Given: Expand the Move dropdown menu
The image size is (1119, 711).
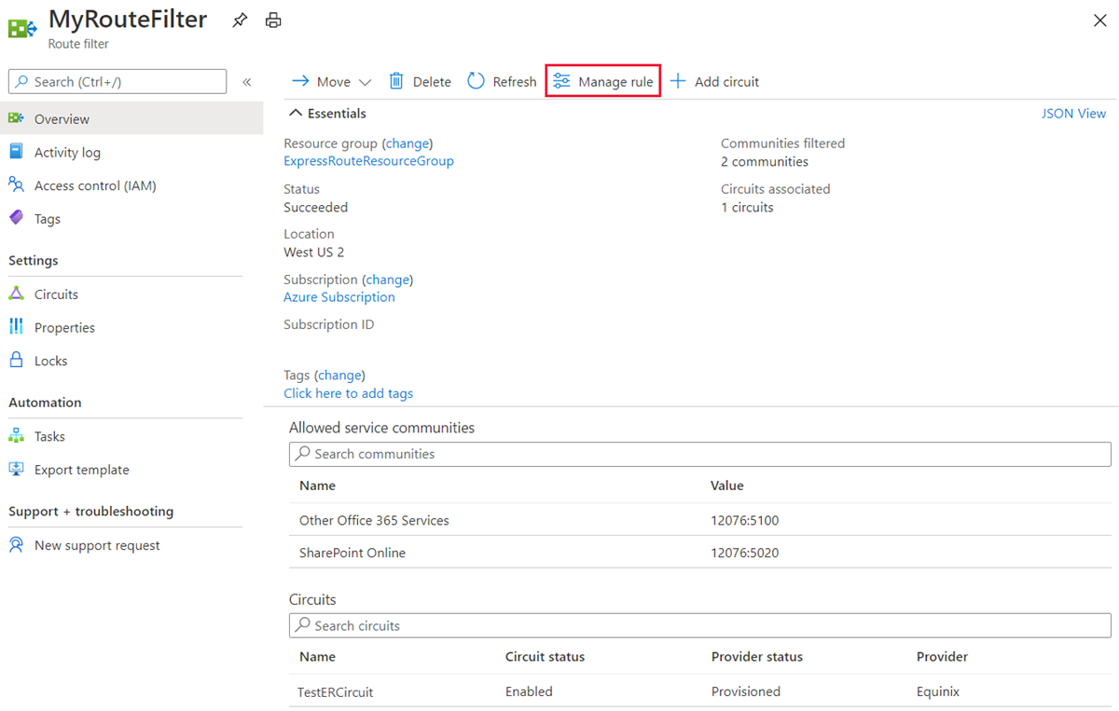Looking at the screenshot, I should point(365,82).
